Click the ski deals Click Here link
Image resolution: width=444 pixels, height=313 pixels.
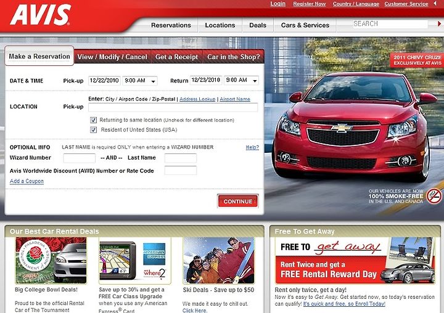point(194,311)
